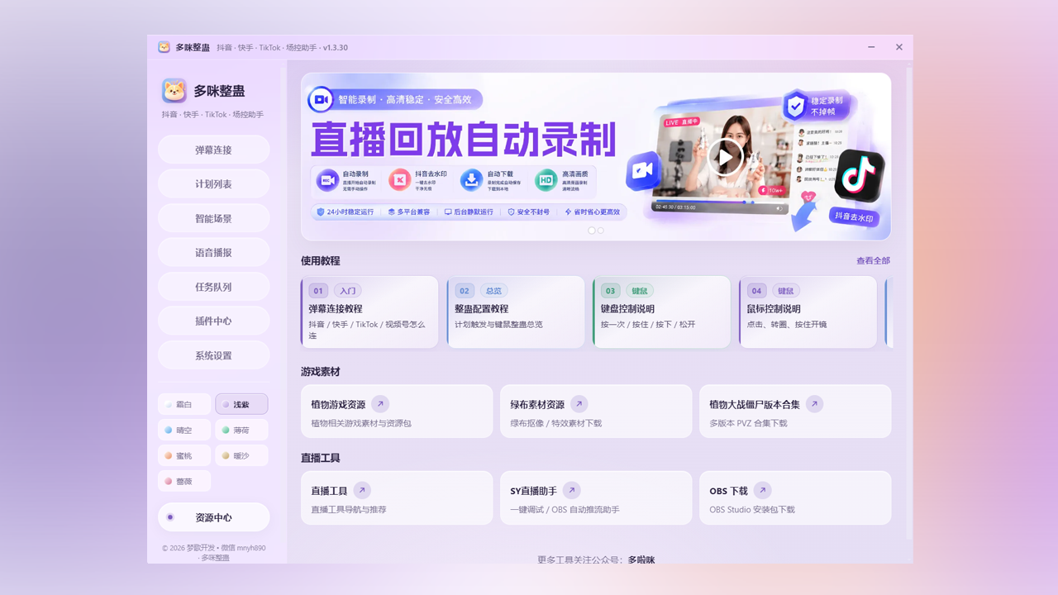Switch to the 晴空 blue theme
1058x595 pixels.
click(184, 430)
